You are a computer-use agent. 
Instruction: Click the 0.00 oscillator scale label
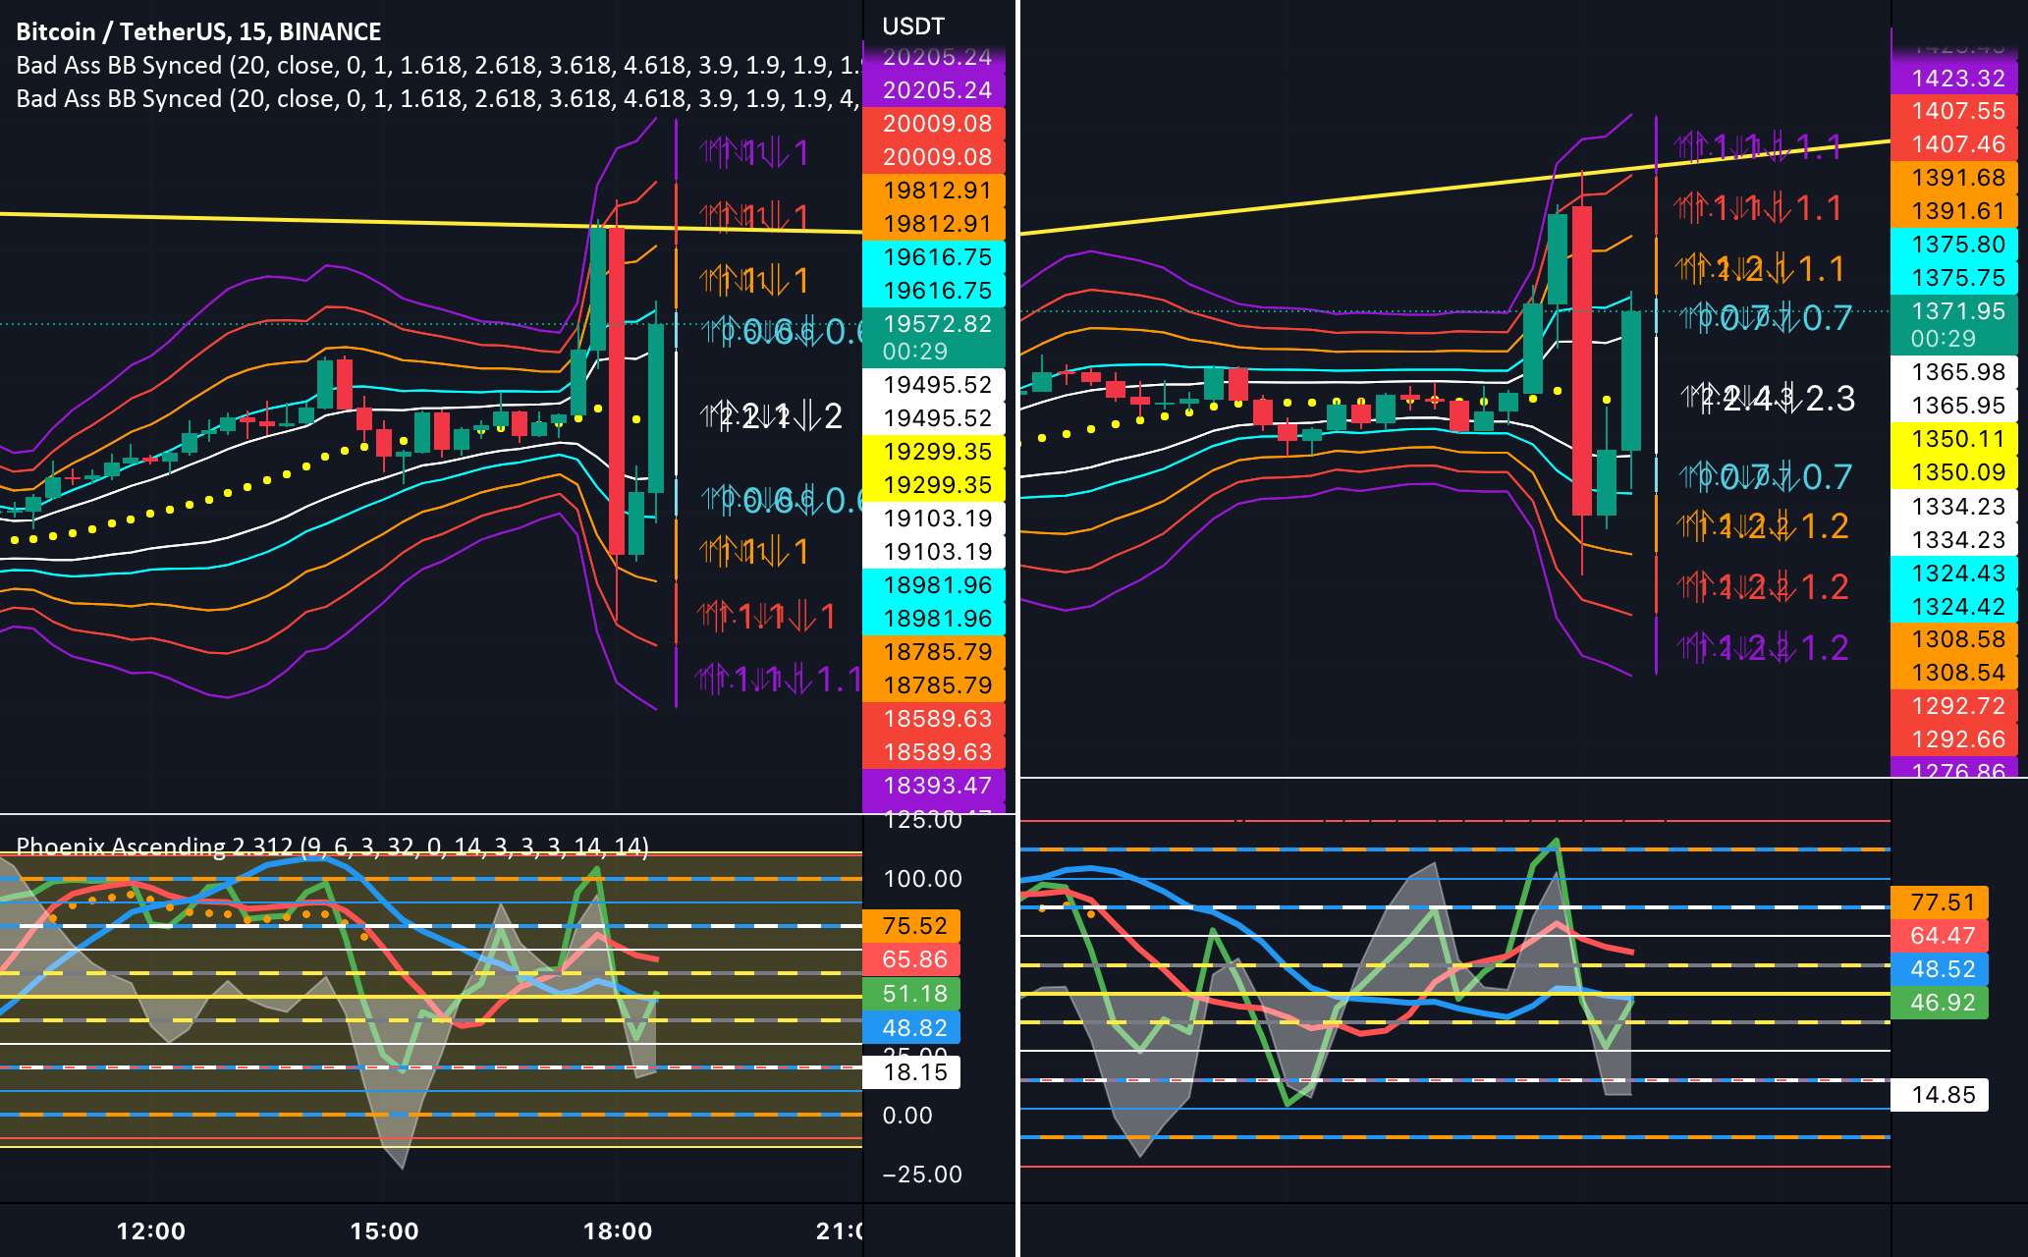pyautogui.click(x=907, y=1116)
